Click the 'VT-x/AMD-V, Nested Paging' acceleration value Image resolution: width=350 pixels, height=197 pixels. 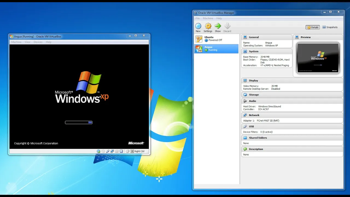(274, 65)
